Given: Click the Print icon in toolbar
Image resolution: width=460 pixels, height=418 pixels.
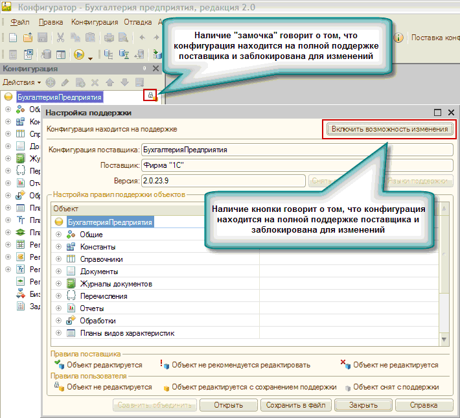Looking at the screenshot, I should pos(109,38).
